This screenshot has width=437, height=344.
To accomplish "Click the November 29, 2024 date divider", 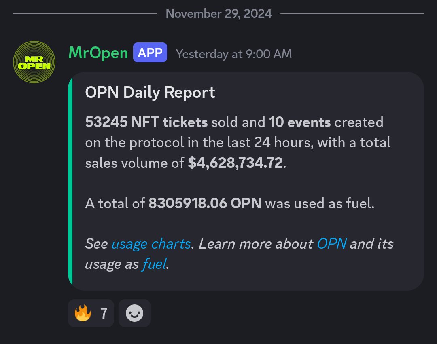I will [219, 14].
